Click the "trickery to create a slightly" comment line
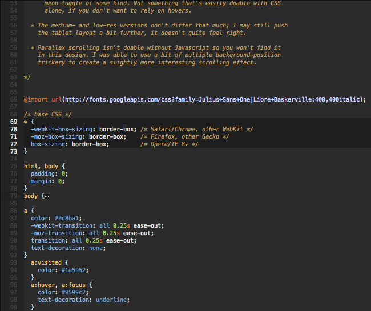371x311 pixels. pyautogui.click(x=147, y=63)
